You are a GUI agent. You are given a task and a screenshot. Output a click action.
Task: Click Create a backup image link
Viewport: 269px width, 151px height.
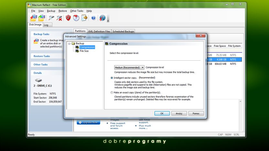(x=51, y=44)
